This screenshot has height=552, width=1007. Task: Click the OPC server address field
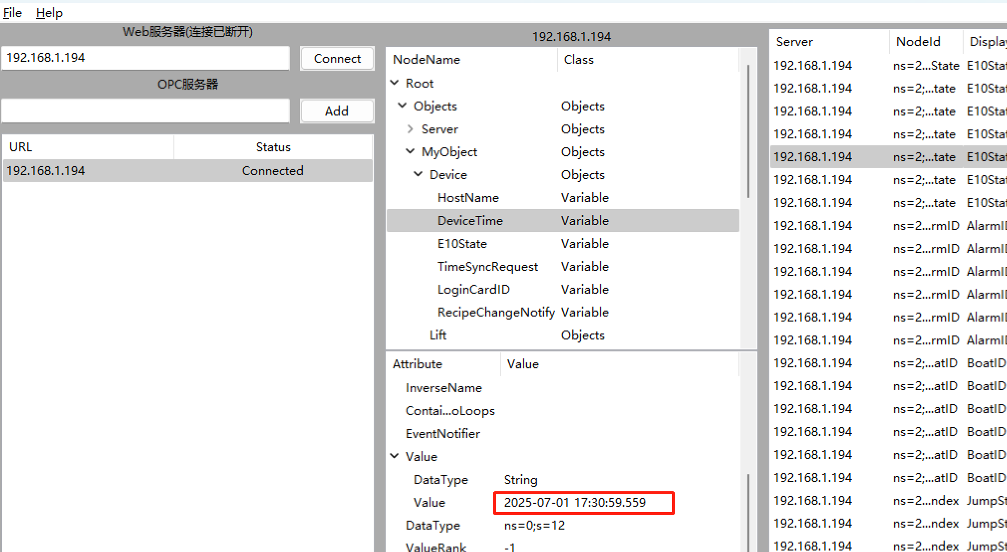point(145,110)
